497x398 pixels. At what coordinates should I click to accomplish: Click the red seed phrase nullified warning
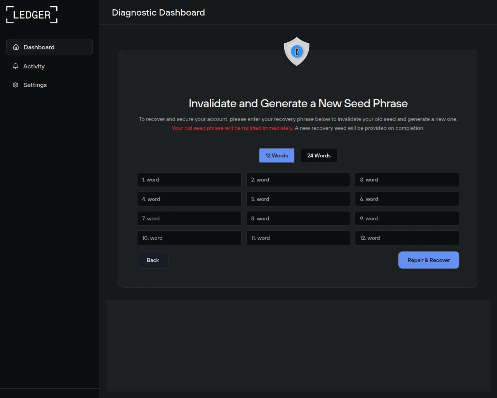pos(233,128)
